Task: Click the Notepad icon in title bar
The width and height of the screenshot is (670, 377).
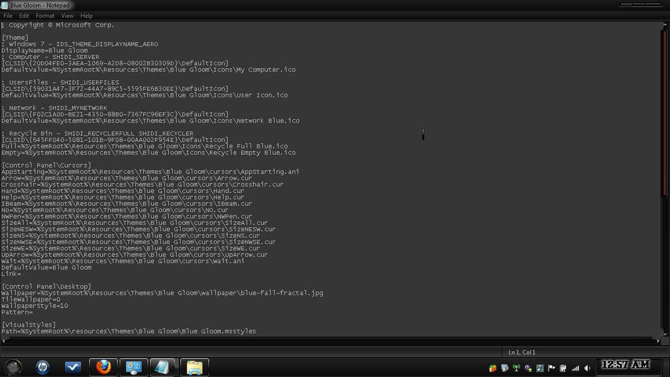Action: 4,5
